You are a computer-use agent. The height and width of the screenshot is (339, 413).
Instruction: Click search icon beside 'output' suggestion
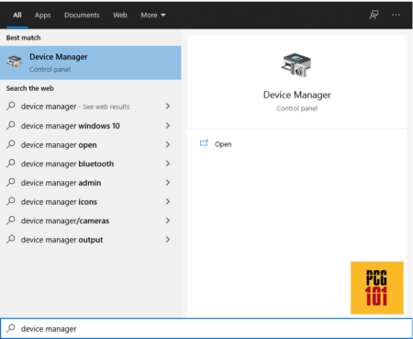point(11,239)
